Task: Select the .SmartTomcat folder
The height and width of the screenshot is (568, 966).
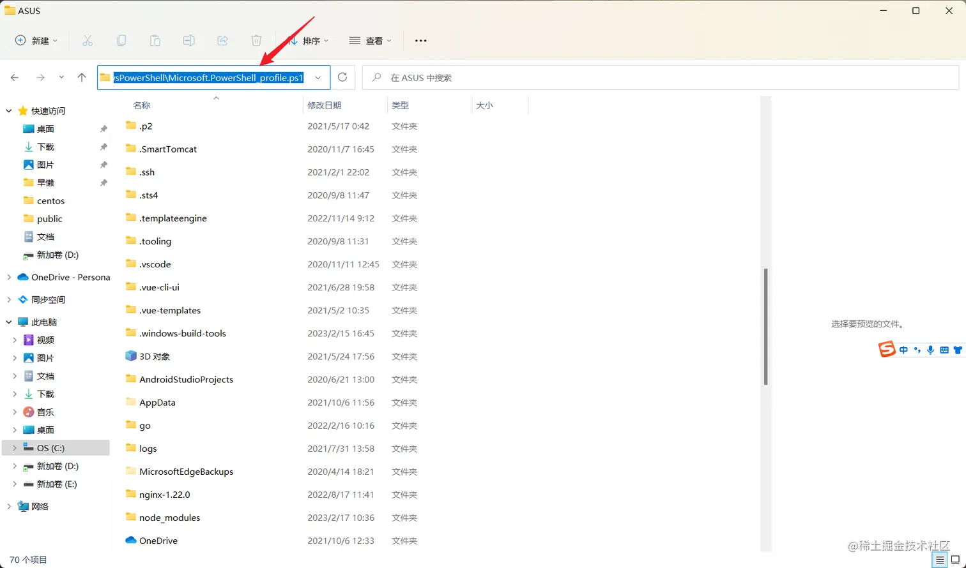Action: point(161,149)
